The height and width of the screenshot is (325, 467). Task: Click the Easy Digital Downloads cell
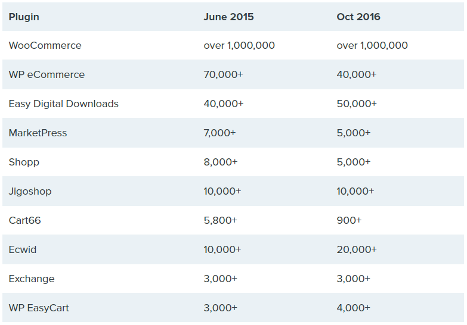(63, 104)
